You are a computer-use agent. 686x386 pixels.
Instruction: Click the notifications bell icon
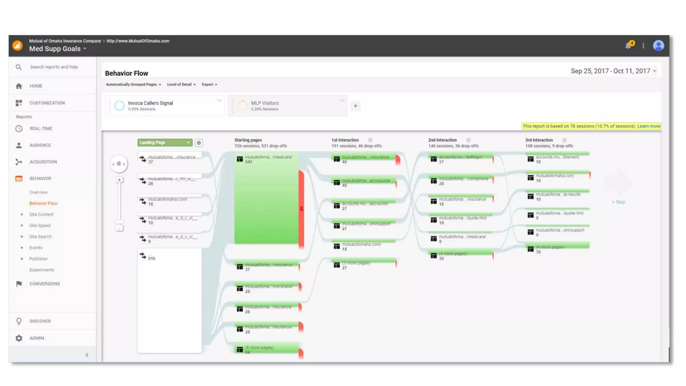pos(629,46)
